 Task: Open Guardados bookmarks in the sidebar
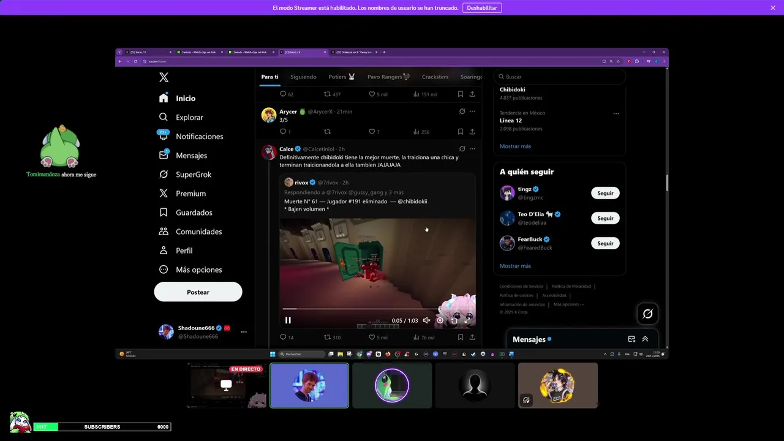pos(186,212)
